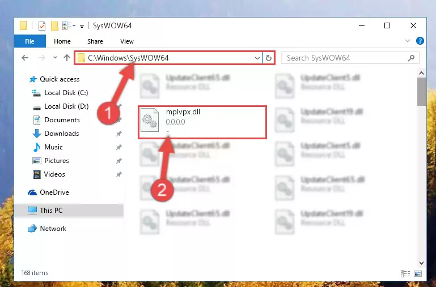Expand Customize Quick Access Toolbar arrow

[x=82, y=27]
